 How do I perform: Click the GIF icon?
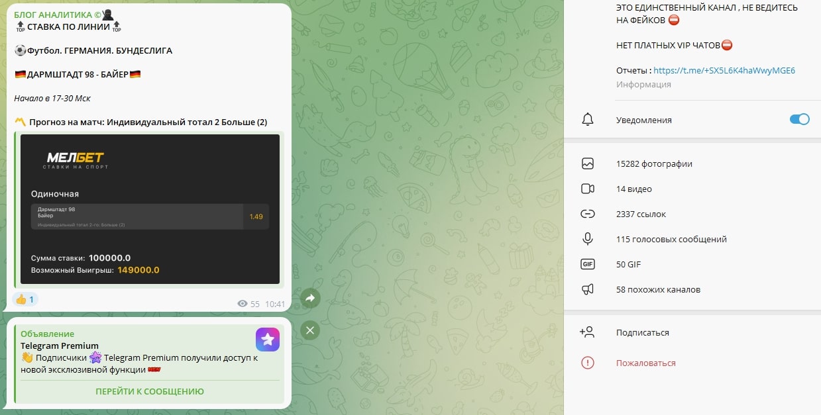pyautogui.click(x=587, y=264)
